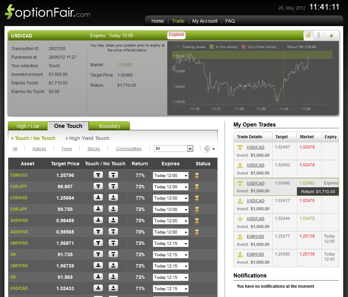Image resolution: width=348 pixels, height=297 pixels.
Task: Switch to the Boundary tab
Action: (x=109, y=126)
